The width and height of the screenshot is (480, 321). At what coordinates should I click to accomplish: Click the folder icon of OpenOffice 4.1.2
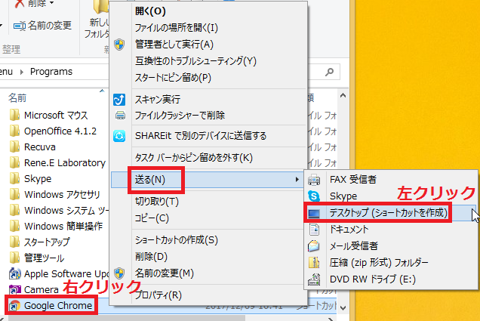click(x=14, y=131)
